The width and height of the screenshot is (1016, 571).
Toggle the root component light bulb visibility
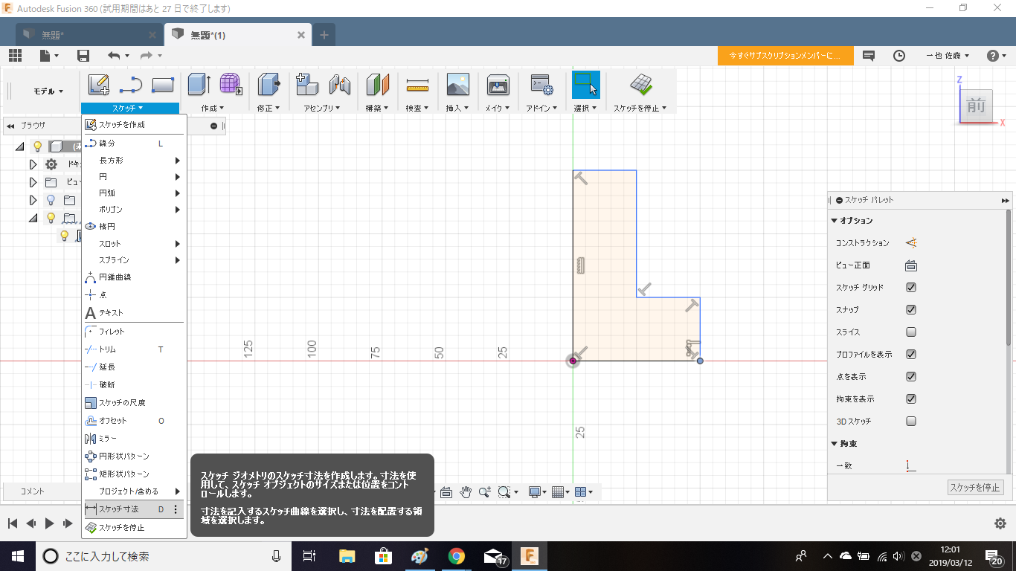click(37, 146)
